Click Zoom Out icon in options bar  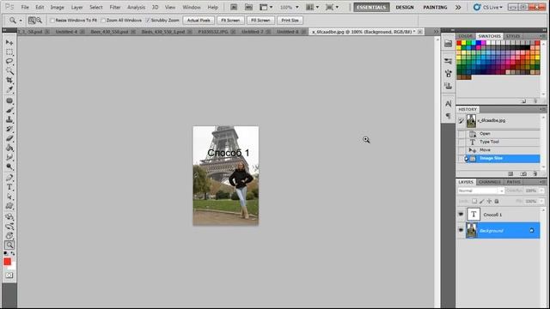(39, 21)
